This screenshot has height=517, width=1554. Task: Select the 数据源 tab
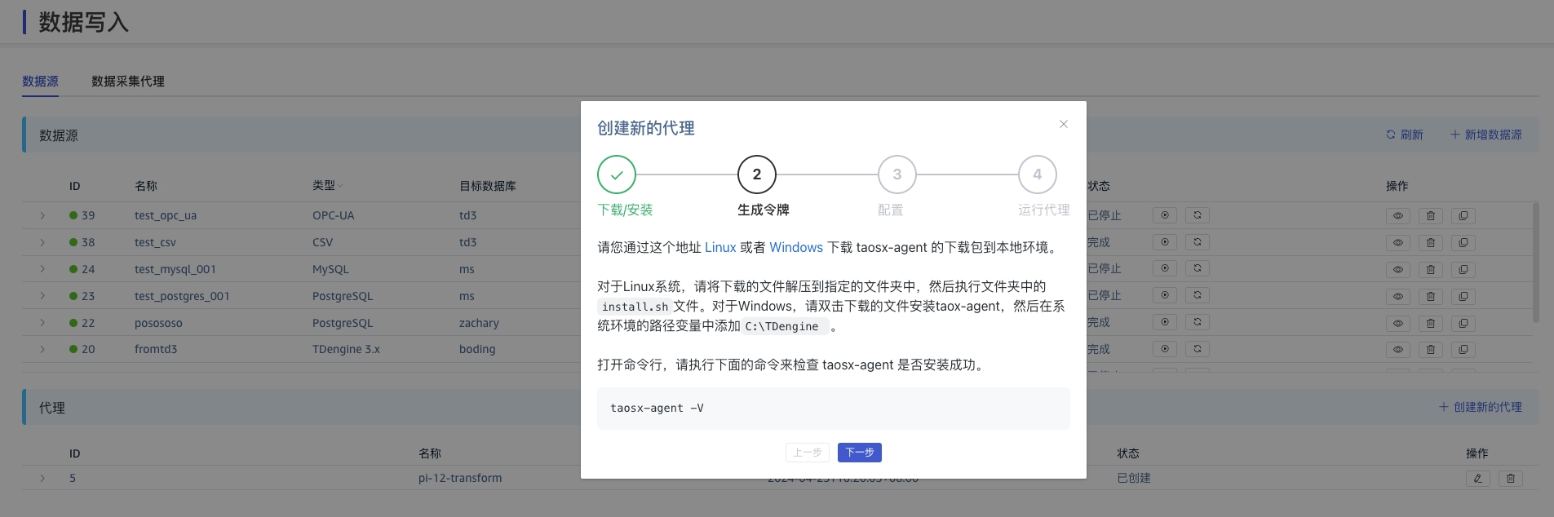[x=40, y=82]
